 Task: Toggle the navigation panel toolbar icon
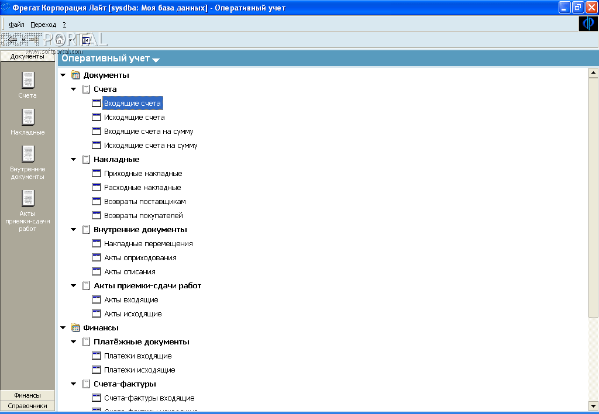(85, 40)
